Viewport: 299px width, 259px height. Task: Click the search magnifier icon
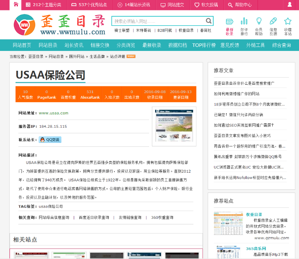pos(209,21)
